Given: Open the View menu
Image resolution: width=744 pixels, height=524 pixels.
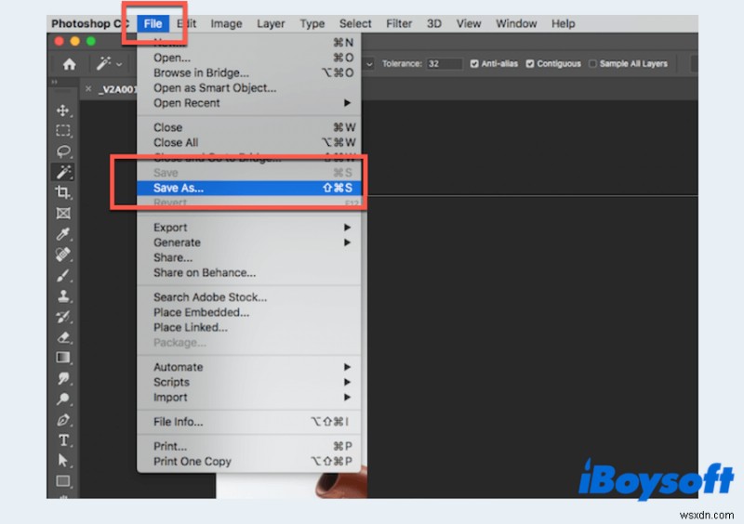Looking at the screenshot, I should (469, 24).
